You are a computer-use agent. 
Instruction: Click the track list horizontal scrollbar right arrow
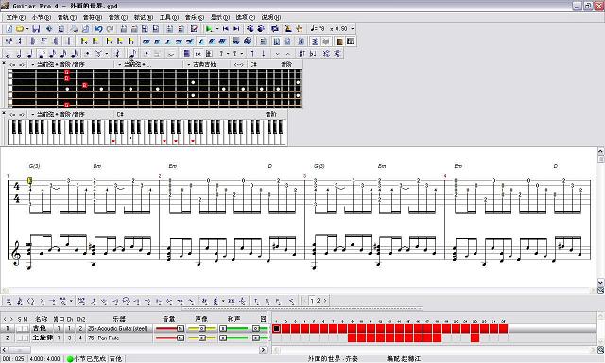click(x=263, y=350)
